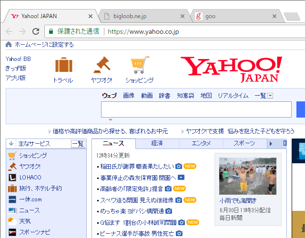
Task: Click the browser back arrow button
Action: pyautogui.click(x=9, y=31)
